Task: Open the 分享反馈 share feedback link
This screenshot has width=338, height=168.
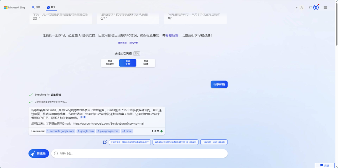Action: point(172,36)
